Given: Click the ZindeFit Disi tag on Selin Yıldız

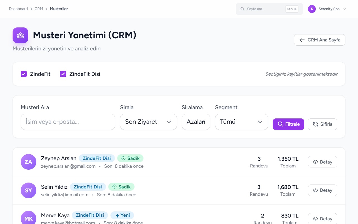Looking at the screenshot, I should pyautogui.click(x=88, y=187).
